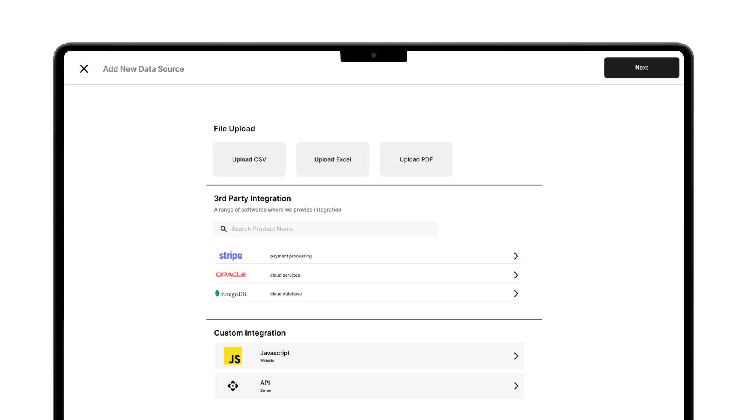
Task: Click the mongoDB logo icon
Action: [231, 293]
